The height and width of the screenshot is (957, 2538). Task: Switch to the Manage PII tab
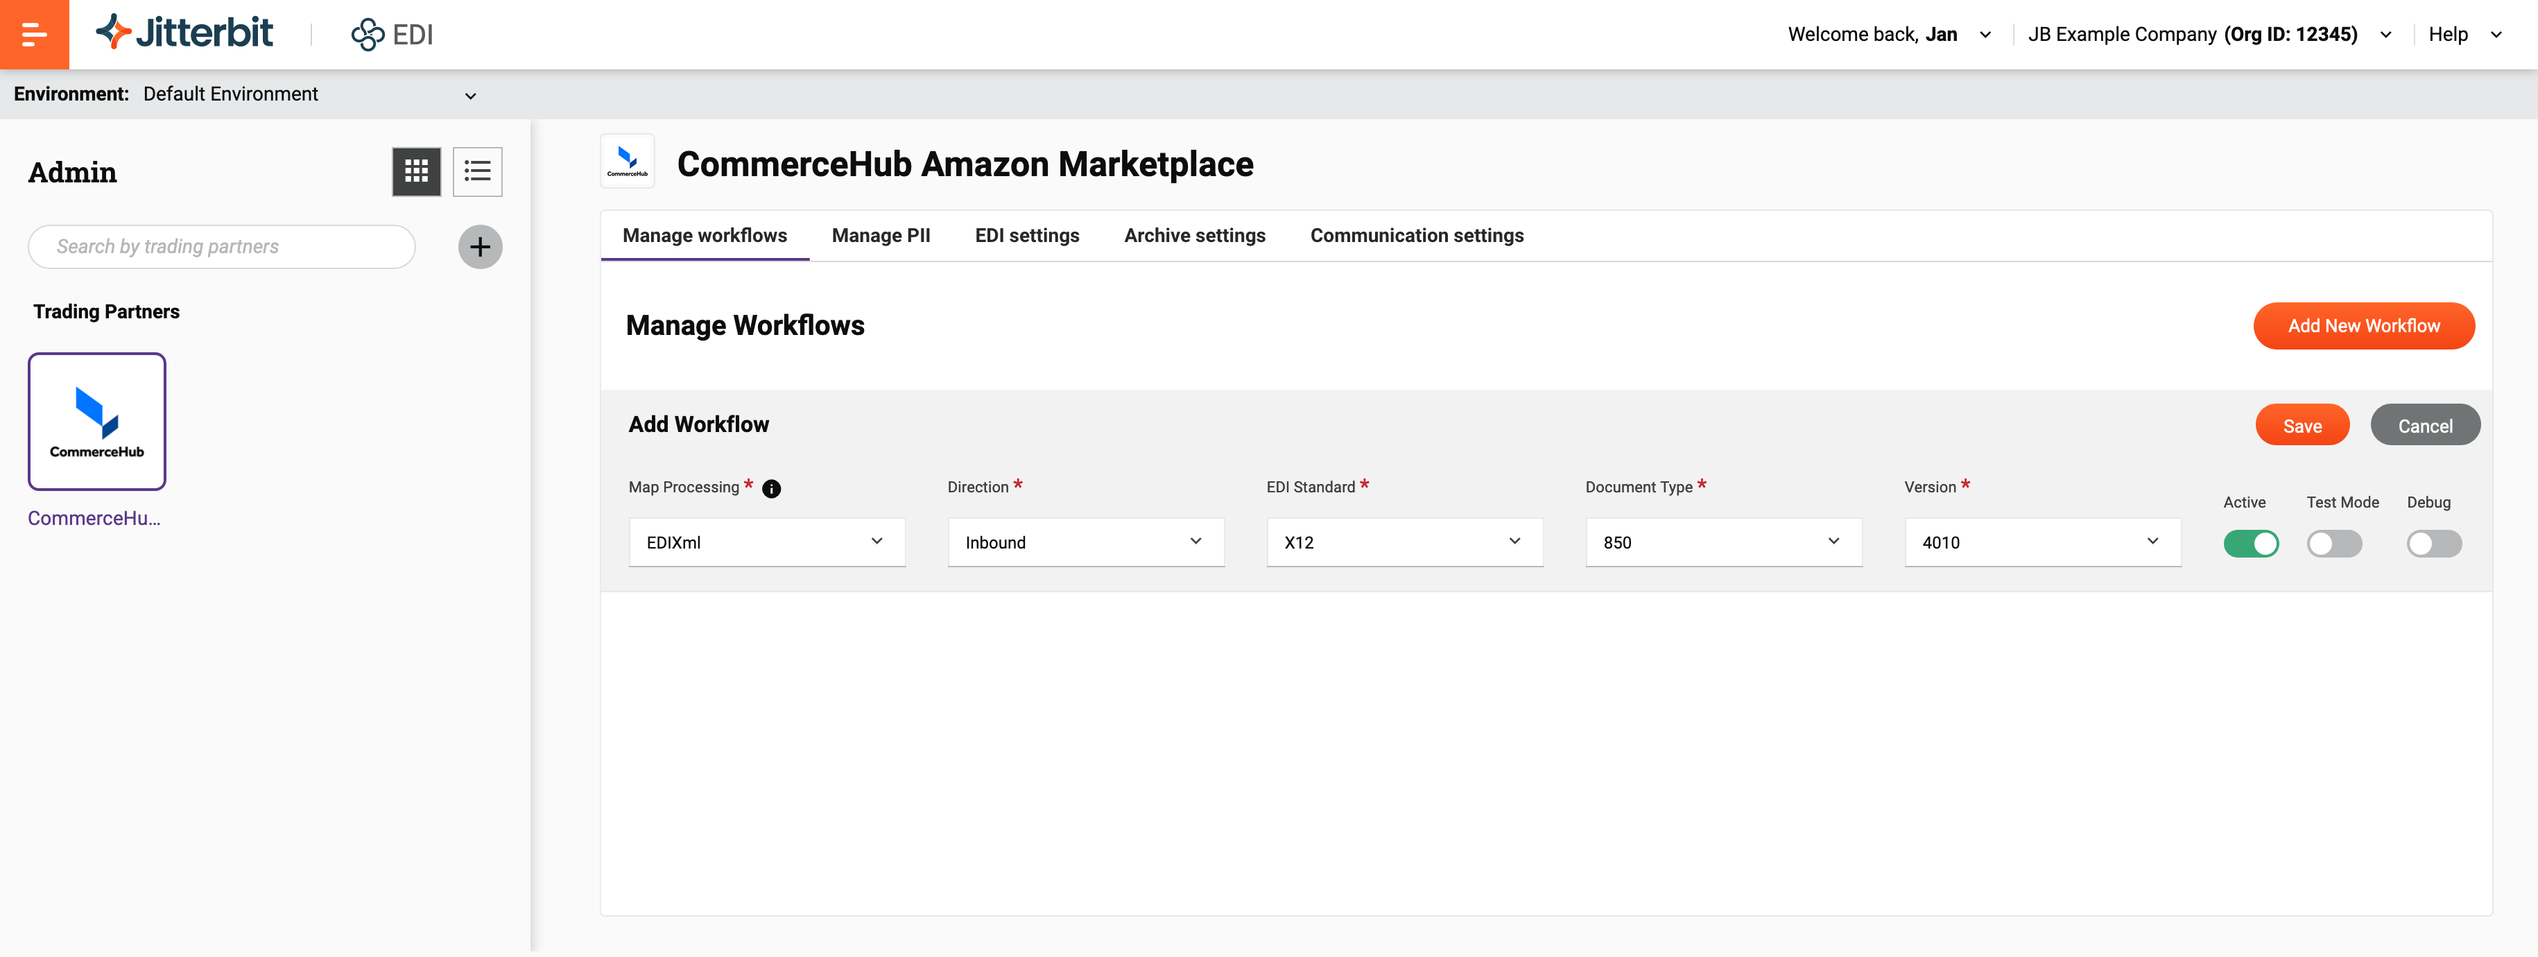[881, 236]
